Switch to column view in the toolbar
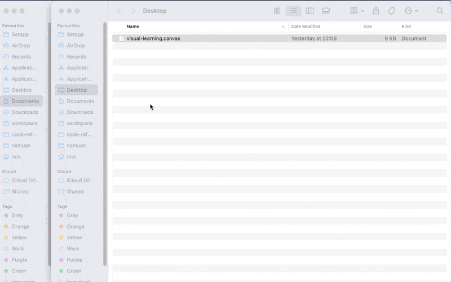This screenshot has width=451, height=282. pyautogui.click(x=309, y=11)
